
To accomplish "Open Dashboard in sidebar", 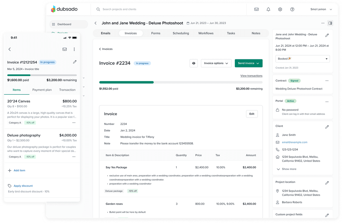I will click(x=69, y=24).
